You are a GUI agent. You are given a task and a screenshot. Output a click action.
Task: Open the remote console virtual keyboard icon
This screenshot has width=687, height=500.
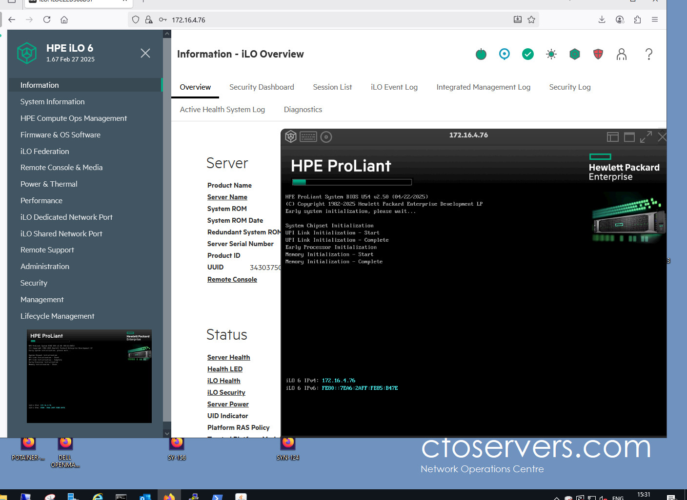pos(308,137)
